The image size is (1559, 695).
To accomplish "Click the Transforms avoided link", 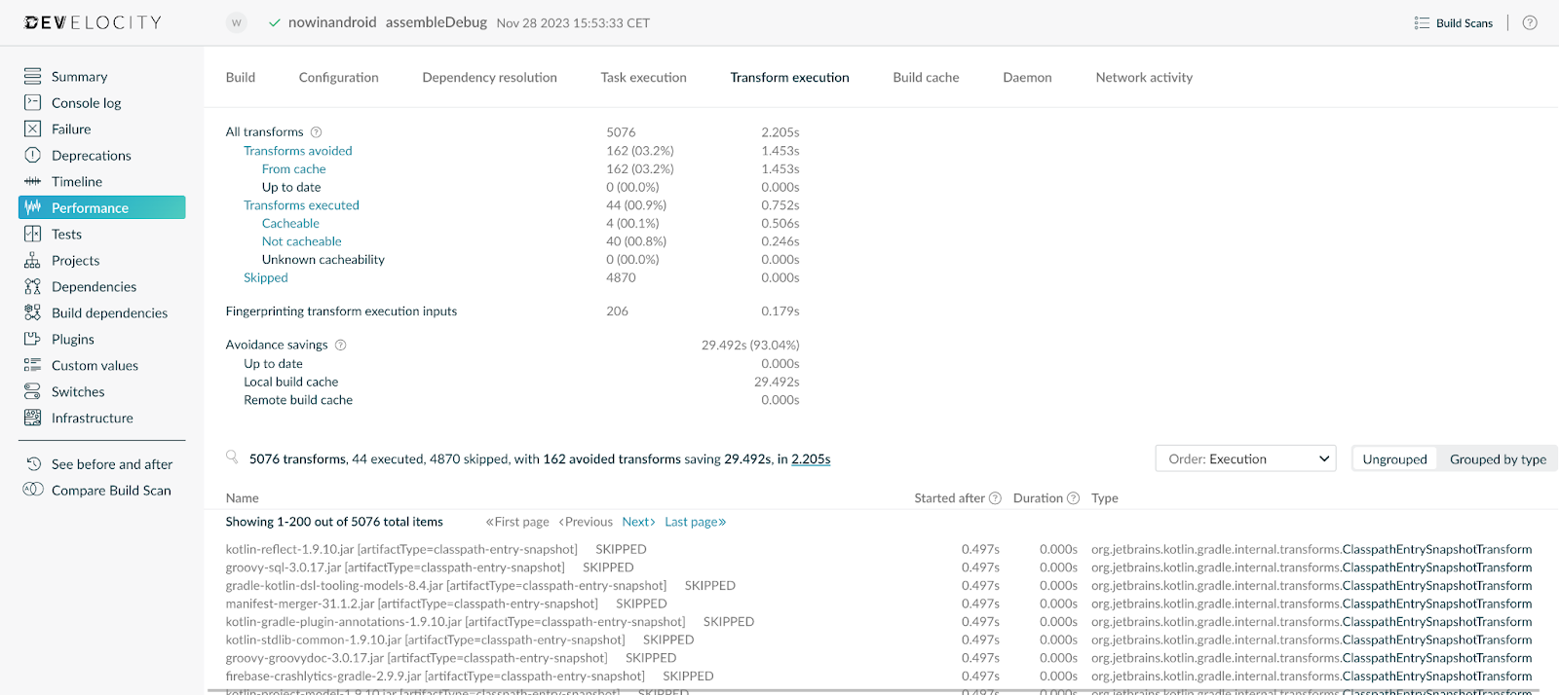I will point(297,151).
